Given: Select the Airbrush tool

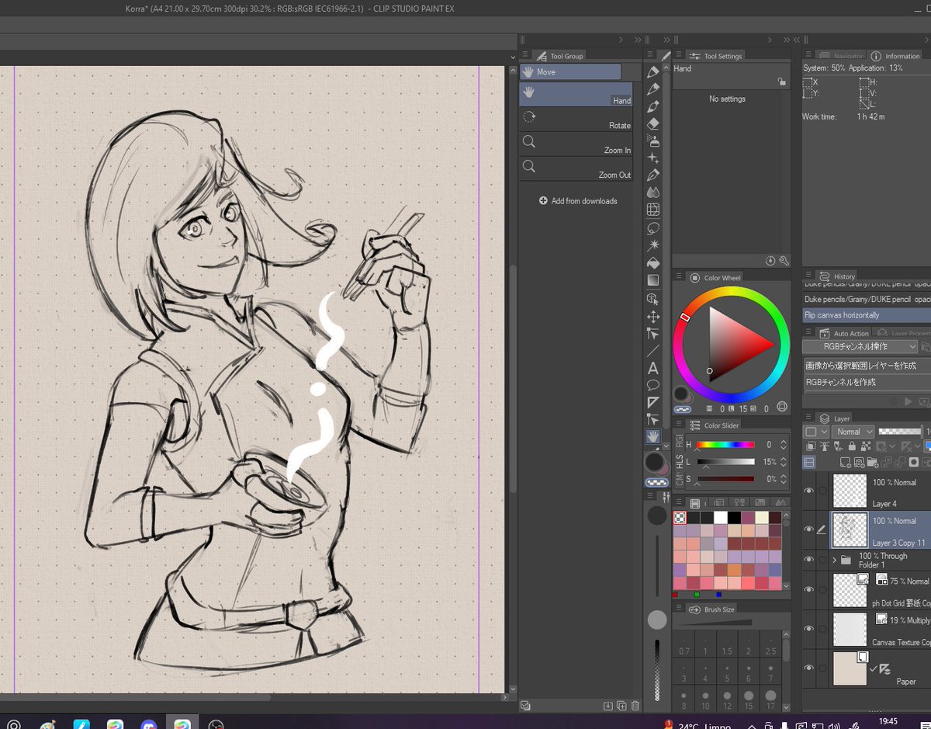Looking at the screenshot, I should 653,141.
